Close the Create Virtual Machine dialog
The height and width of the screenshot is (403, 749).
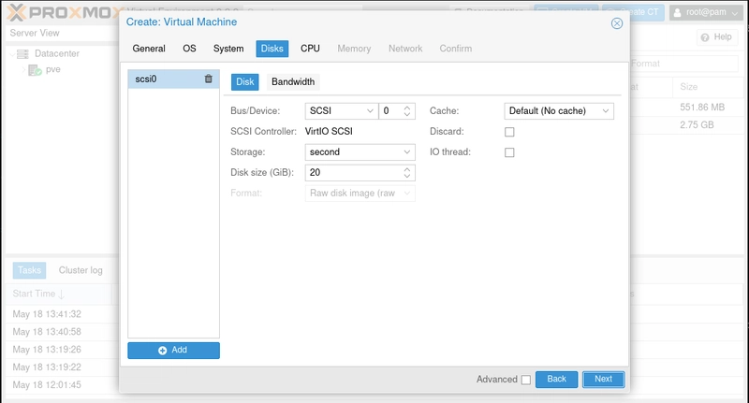617,22
